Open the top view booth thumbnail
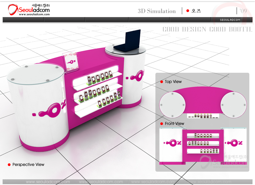Image resolution: width=255 pixels, height=185 pixels. click(203, 102)
